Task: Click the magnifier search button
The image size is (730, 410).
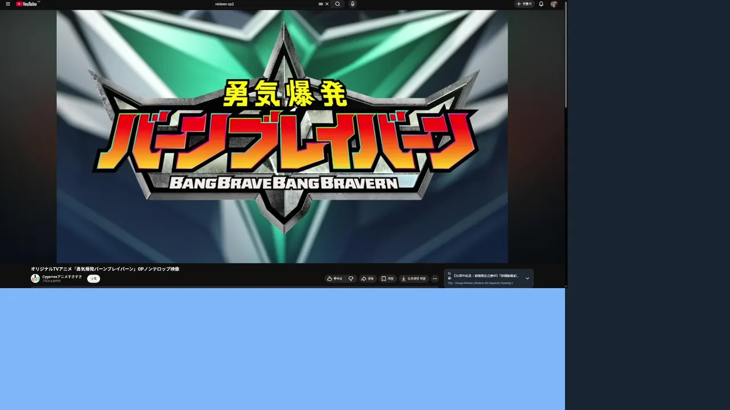Action: [338, 4]
